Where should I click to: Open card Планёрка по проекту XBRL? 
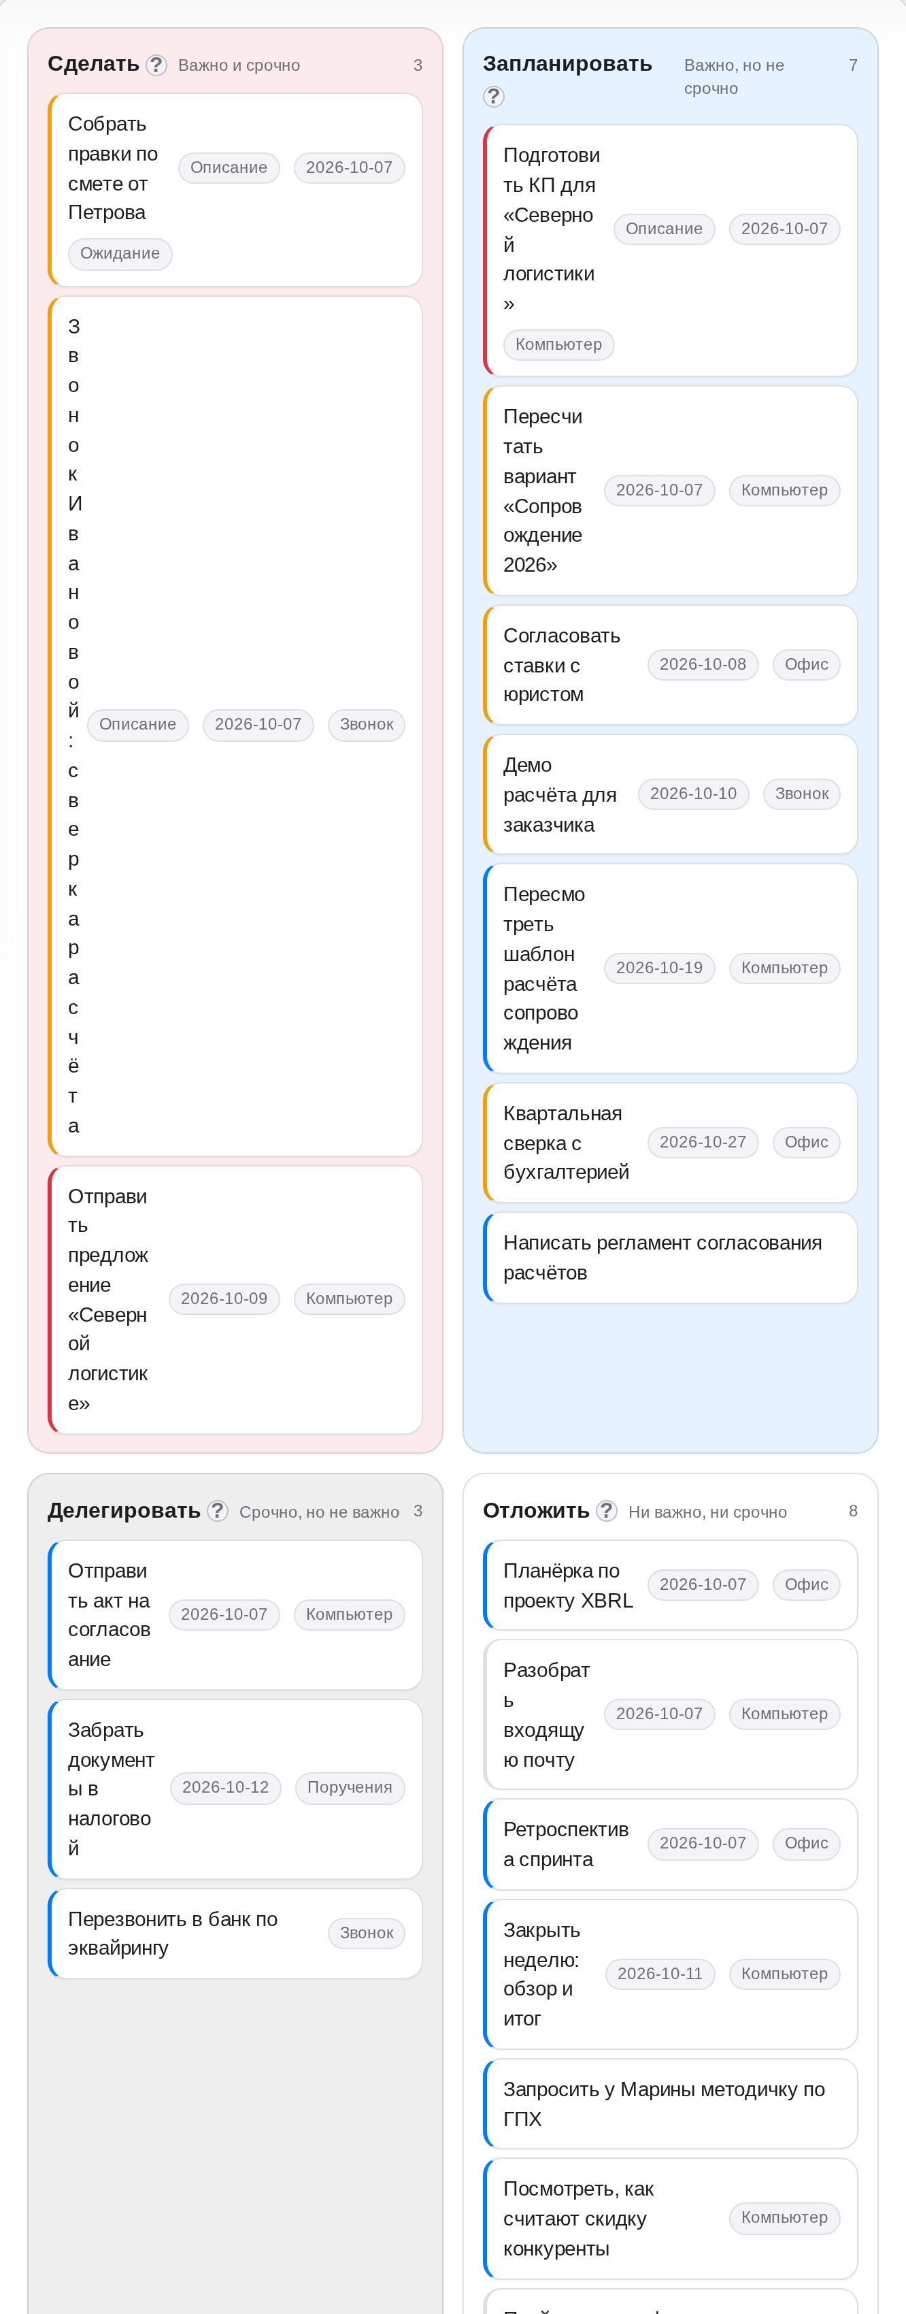(670, 1586)
